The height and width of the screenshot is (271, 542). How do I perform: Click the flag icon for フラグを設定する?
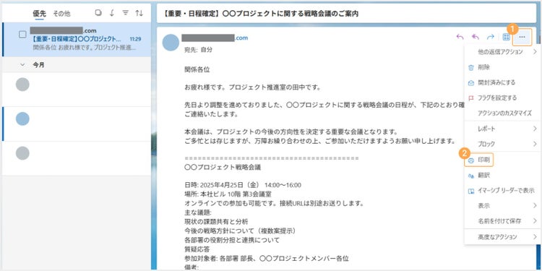pos(470,98)
